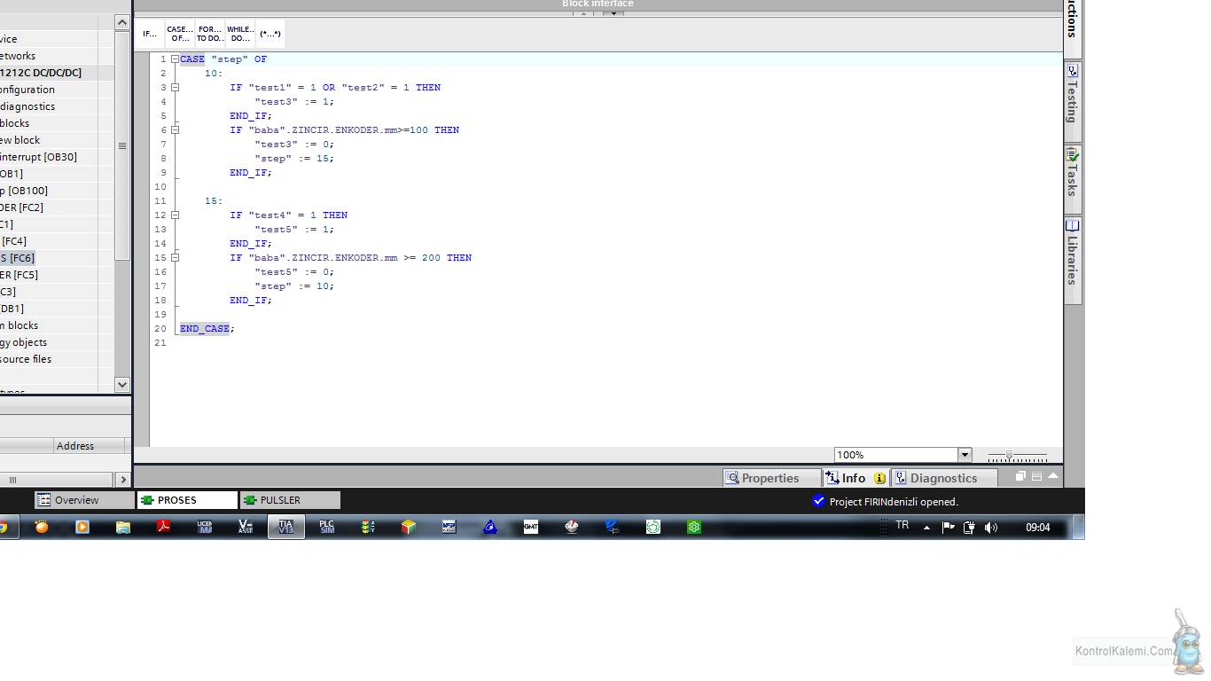Open the License Manager taskbar icon
The image size is (1211, 681).
[x=205, y=527]
